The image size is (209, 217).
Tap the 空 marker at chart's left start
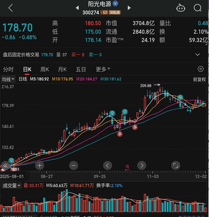[11, 160]
